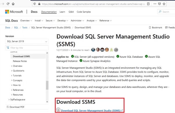Click the Save to Pocket icon
Screen dimensions: 175x113
pyautogui.click(x=160, y=4)
